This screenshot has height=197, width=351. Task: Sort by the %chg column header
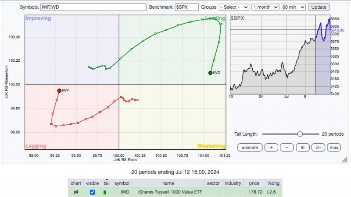click(x=273, y=183)
